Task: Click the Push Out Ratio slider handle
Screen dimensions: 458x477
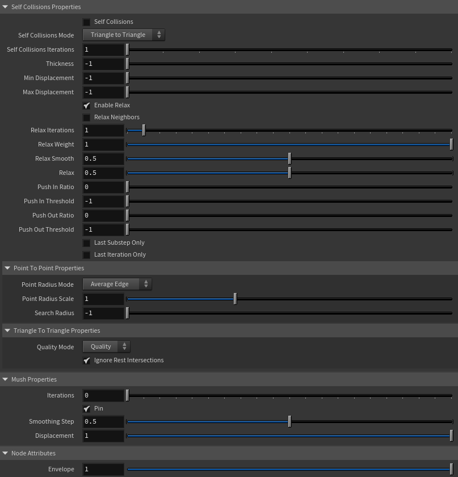Action: click(x=128, y=215)
